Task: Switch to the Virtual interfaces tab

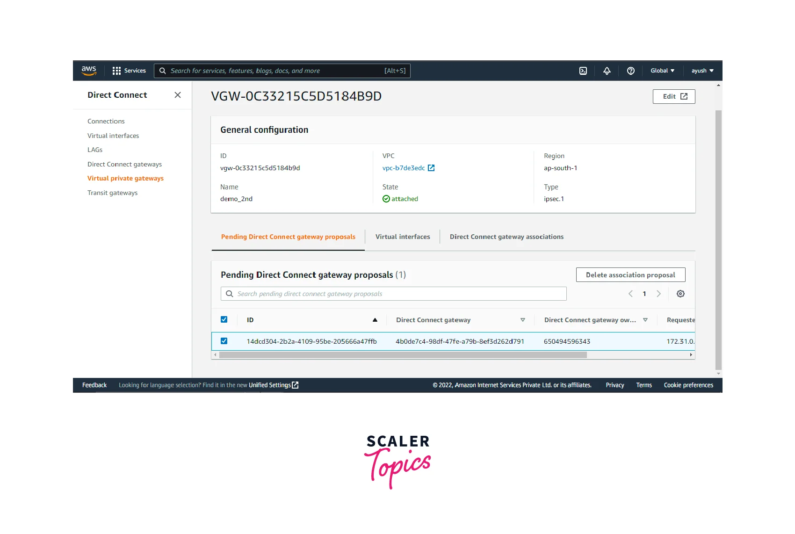Action: point(403,237)
